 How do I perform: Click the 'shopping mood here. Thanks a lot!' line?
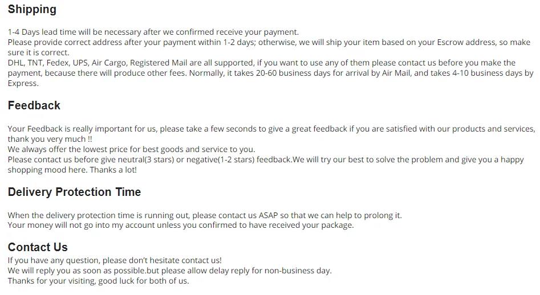72,170
